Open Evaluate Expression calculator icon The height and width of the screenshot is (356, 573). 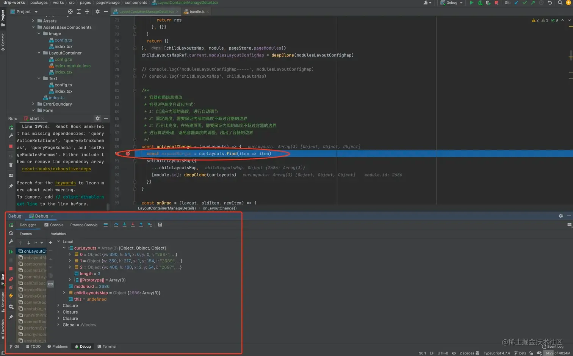click(160, 225)
